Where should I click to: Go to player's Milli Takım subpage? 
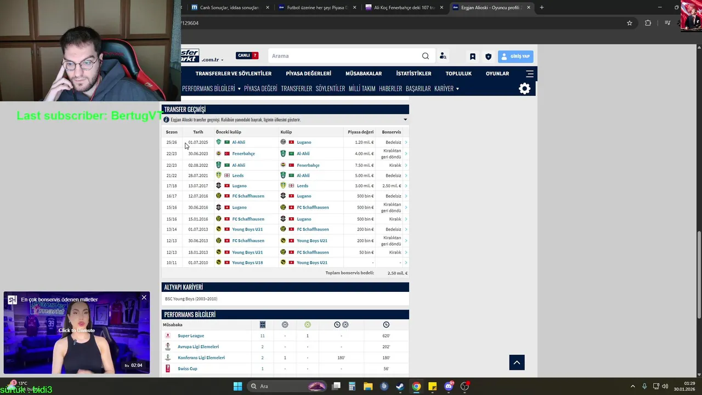(362, 89)
